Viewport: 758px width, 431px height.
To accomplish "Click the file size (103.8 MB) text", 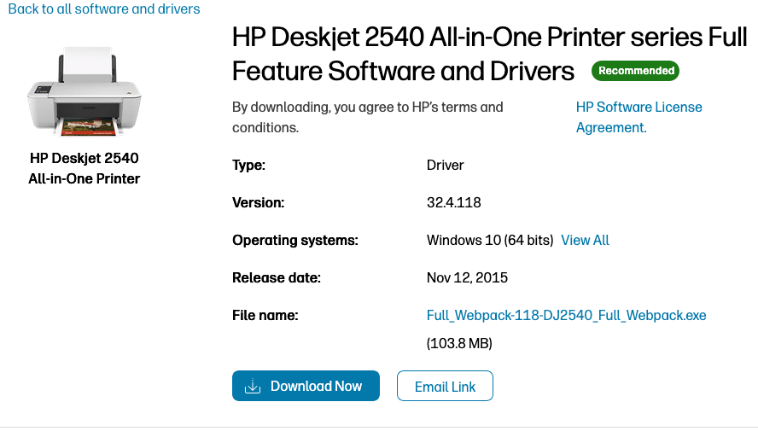I will pyautogui.click(x=459, y=344).
